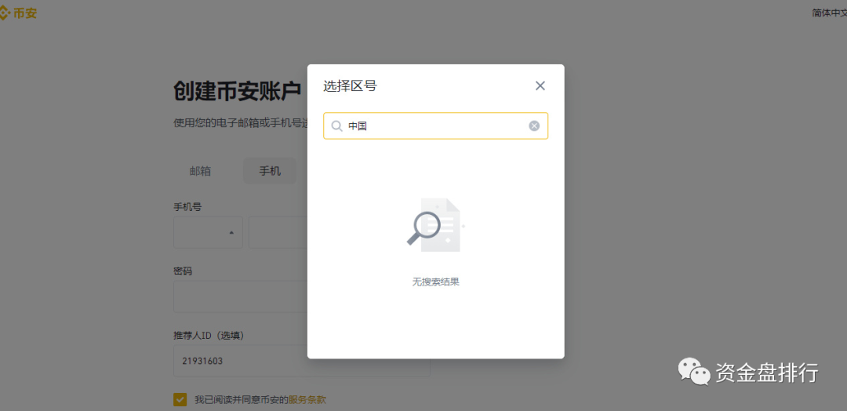Click the magnifier icon in search box
The image size is (847, 411).
click(x=336, y=125)
